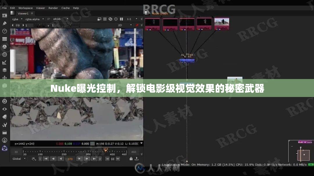Close the Viewer1 tab
The height and width of the screenshot is (176, 314).
[32, 13]
